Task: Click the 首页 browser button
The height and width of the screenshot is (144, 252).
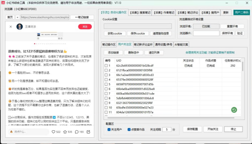Action: [10, 17]
